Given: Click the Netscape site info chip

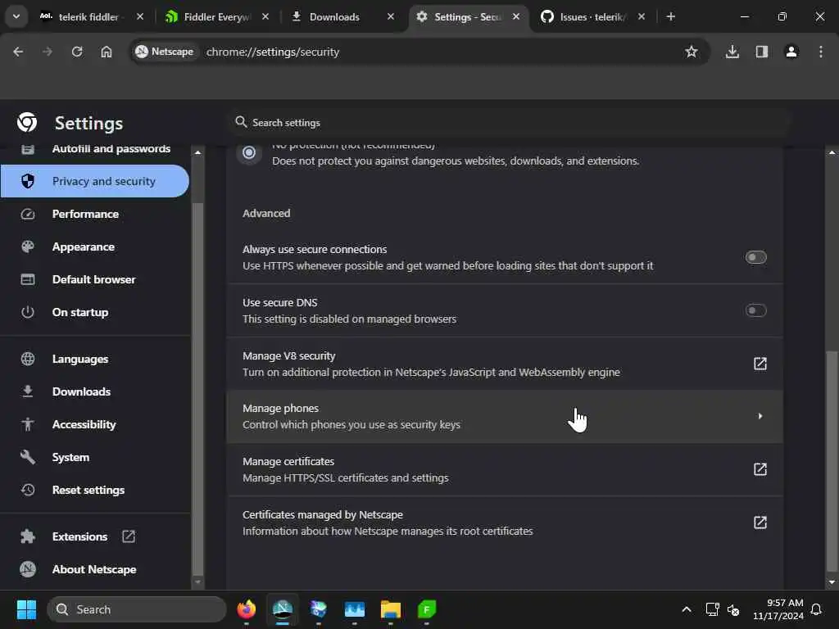Looking at the screenshot, I should pyautogui.click(x=164, y=52).
